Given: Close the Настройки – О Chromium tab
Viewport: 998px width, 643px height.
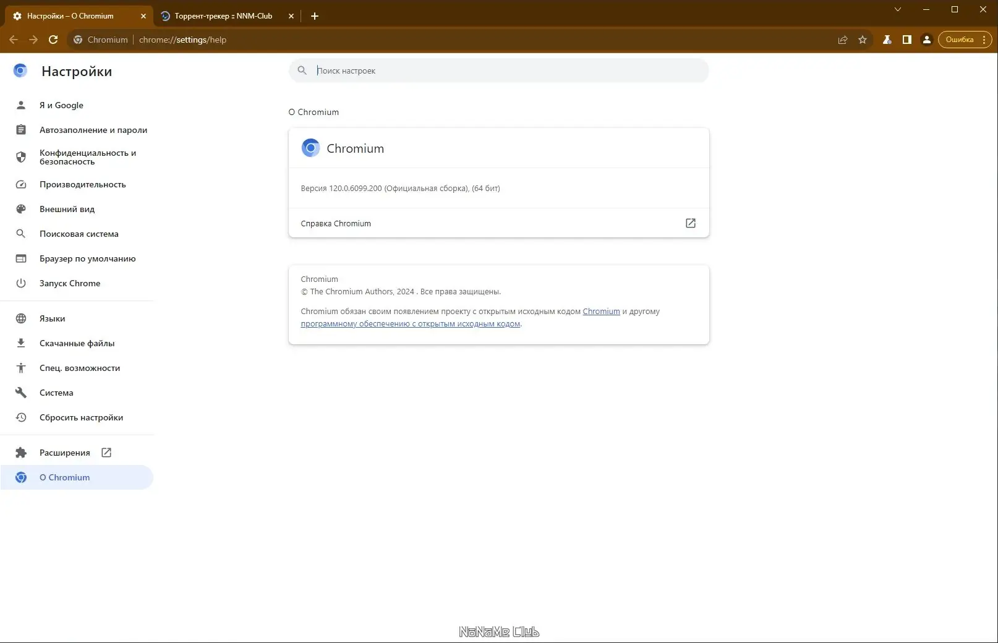Looking at the screenshot, I should (143, 16).
